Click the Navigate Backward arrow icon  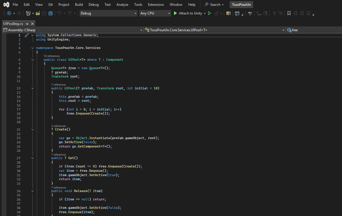[10, 14]
